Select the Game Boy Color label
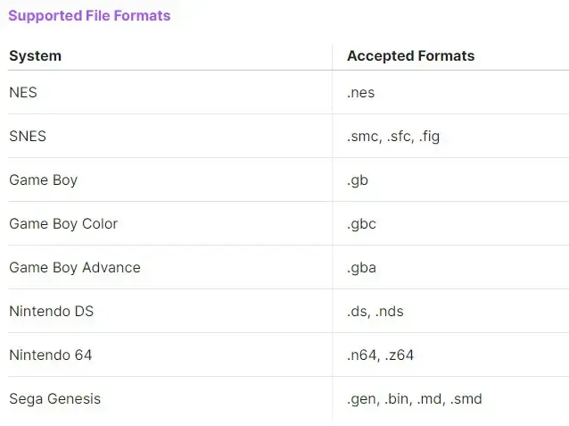The image size is (569, 426). (x=63, y=223)
